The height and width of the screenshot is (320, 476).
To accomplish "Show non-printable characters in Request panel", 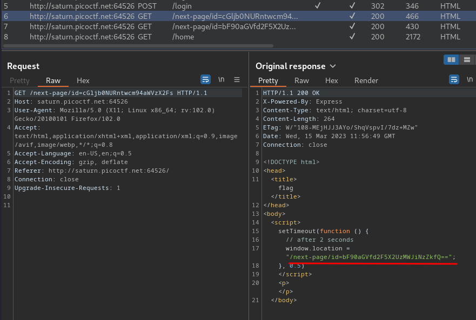I will [222, 79].
